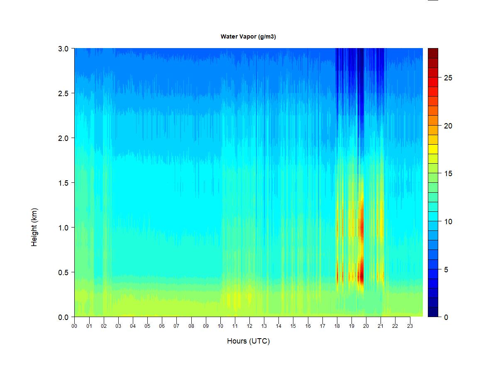This screenshot has height=373, width=498.
Task: Click the height tick label "2.5"
Action: 63,93
